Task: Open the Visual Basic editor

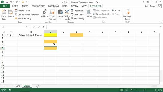Action: [x=4, y=15]
